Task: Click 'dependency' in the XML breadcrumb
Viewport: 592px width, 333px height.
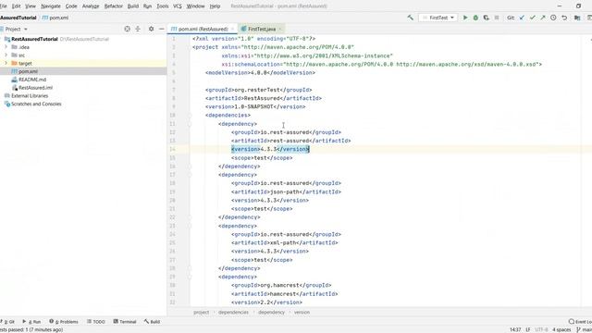Action: coord(271,313)
